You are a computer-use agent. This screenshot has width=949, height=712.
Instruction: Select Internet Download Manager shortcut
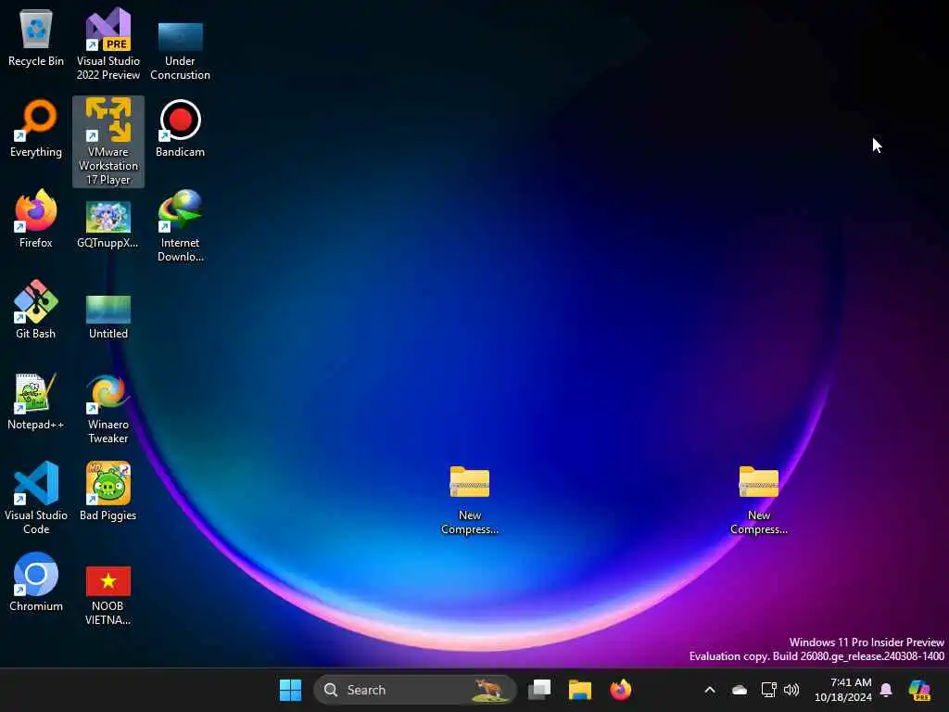(181, 226)
